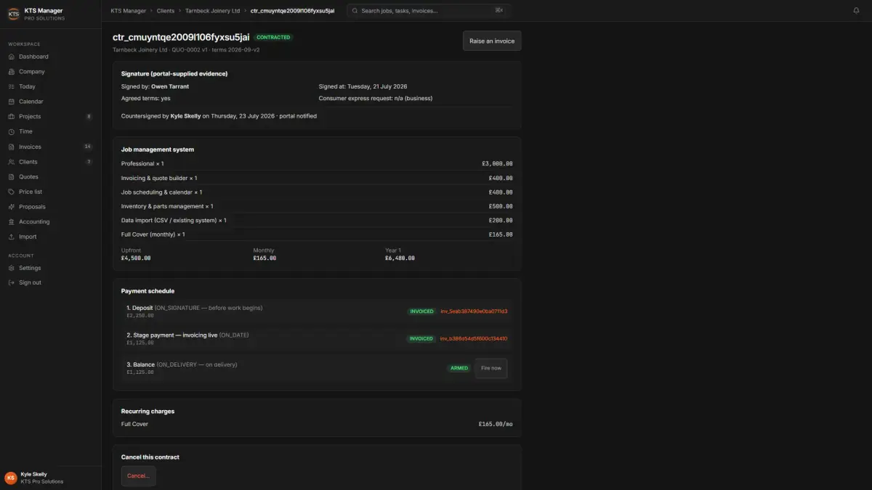
Task: Click the KS user avatar
Action: click(11, 478)
